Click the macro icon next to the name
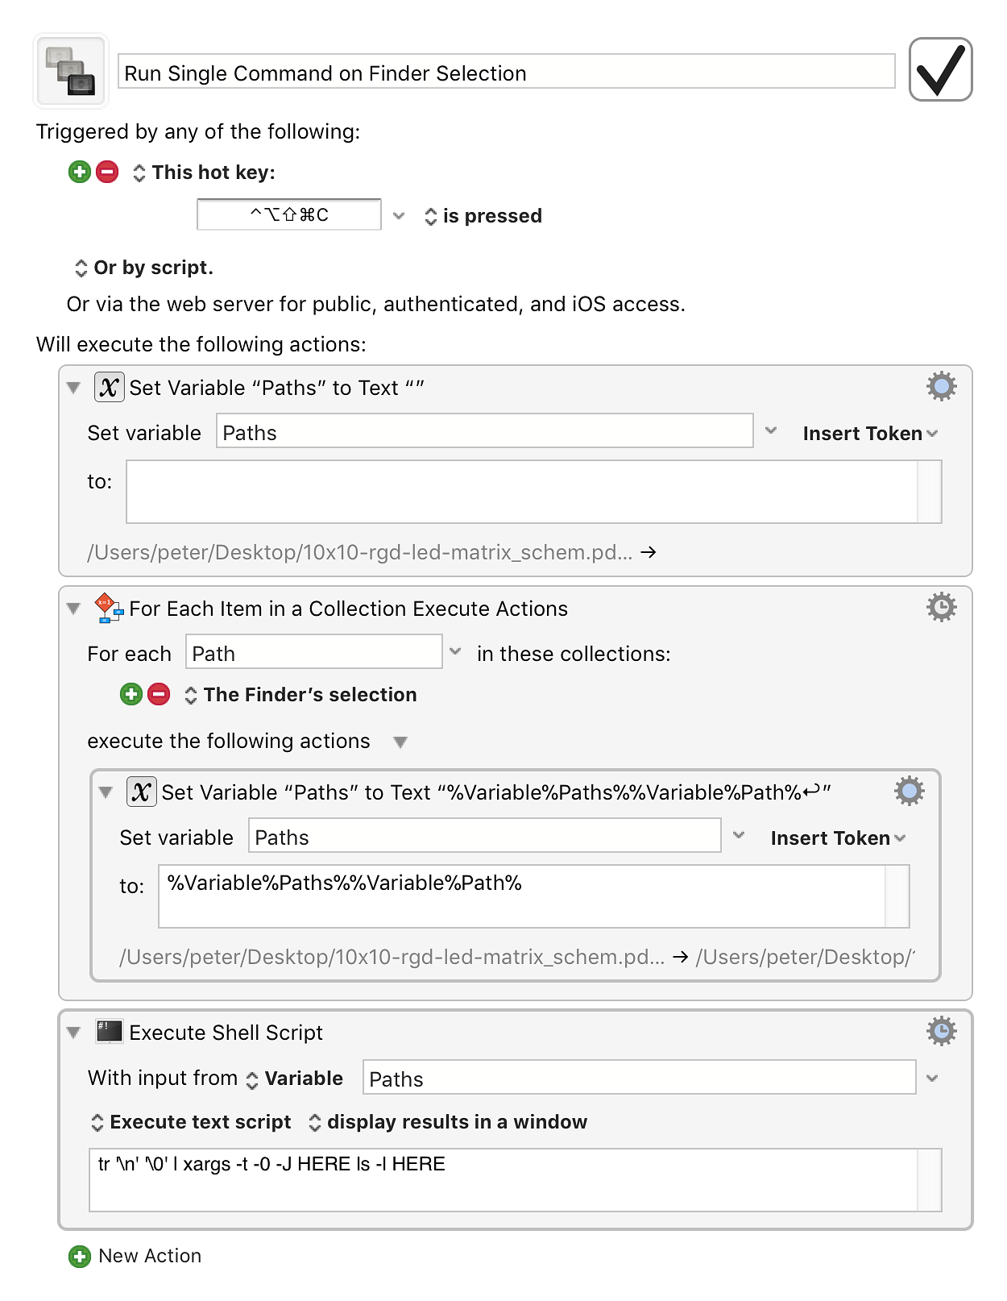 71,71
